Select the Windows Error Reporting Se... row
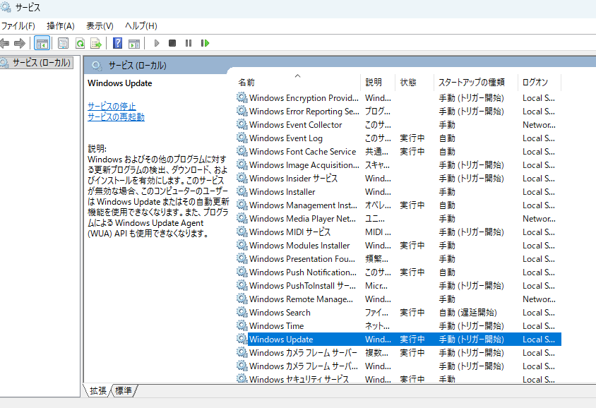Image resolution: width=596 pixels, height=408 pixels. 398,112
